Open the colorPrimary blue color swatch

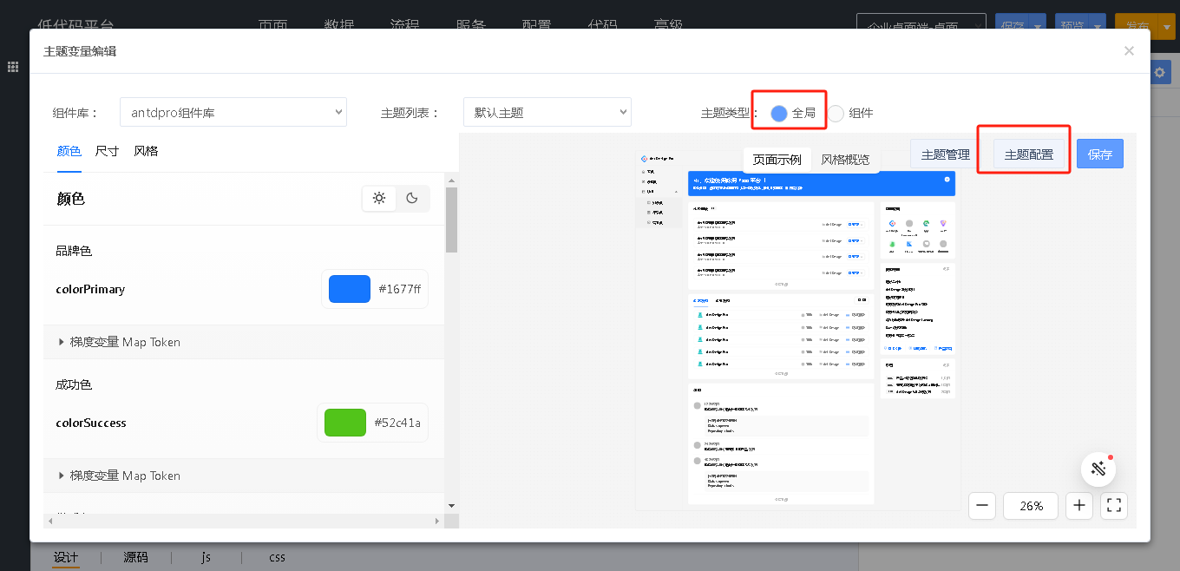coord(350,289)
